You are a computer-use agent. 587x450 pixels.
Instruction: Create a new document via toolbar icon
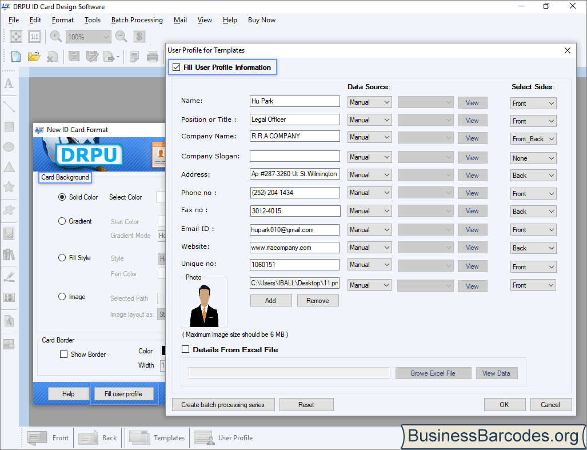[x=16, y=57]
